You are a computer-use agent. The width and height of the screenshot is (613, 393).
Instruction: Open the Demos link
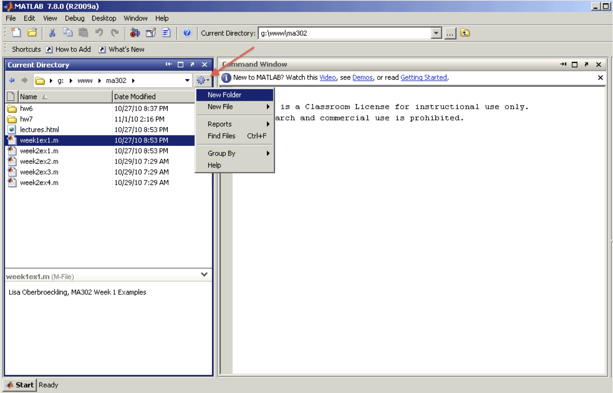click(362, 78)
